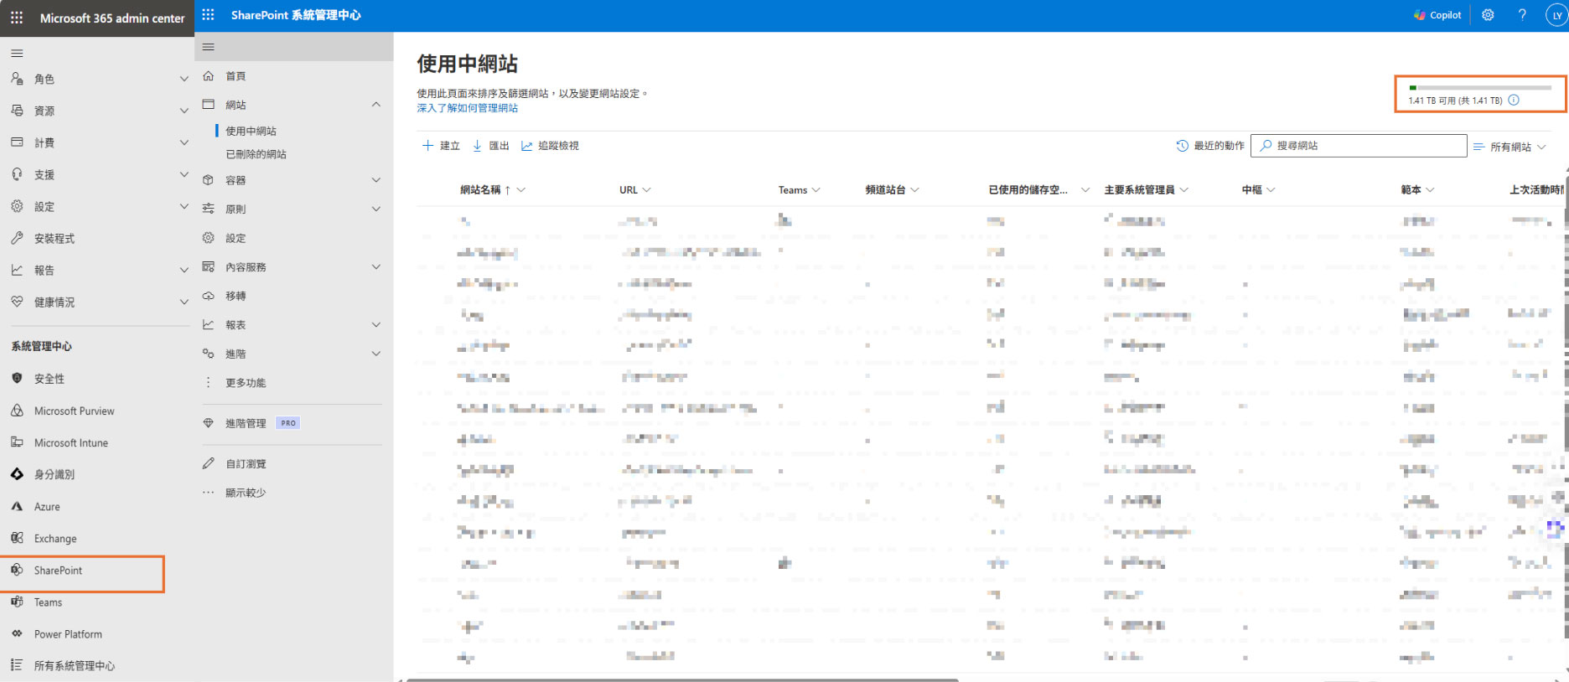Click the 進階管理 diamond icon

[x=209, y=423]
